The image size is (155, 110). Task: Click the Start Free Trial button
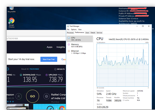point(49,59)
